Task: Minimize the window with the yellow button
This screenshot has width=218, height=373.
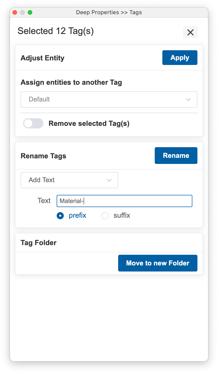Action: (22, 12)
